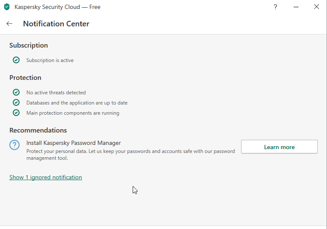Viewport: 327px width, 229px height.
Task: Click Main protection components are running
Action: click(x=73, y=113)
